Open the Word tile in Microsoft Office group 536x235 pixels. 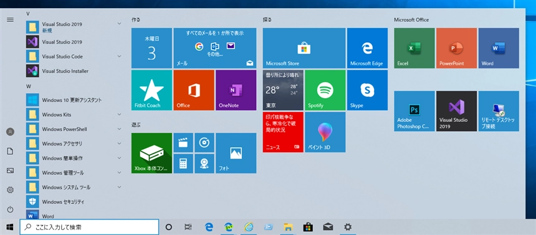tap(499, 48)
